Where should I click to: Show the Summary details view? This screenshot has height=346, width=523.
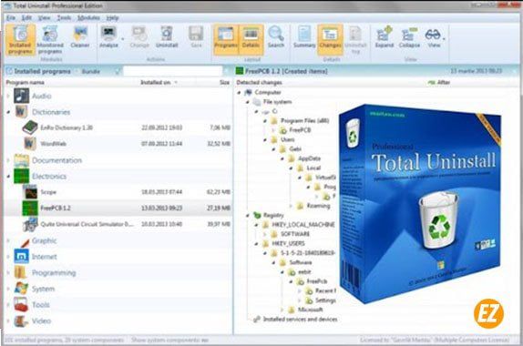click(304, 37)
